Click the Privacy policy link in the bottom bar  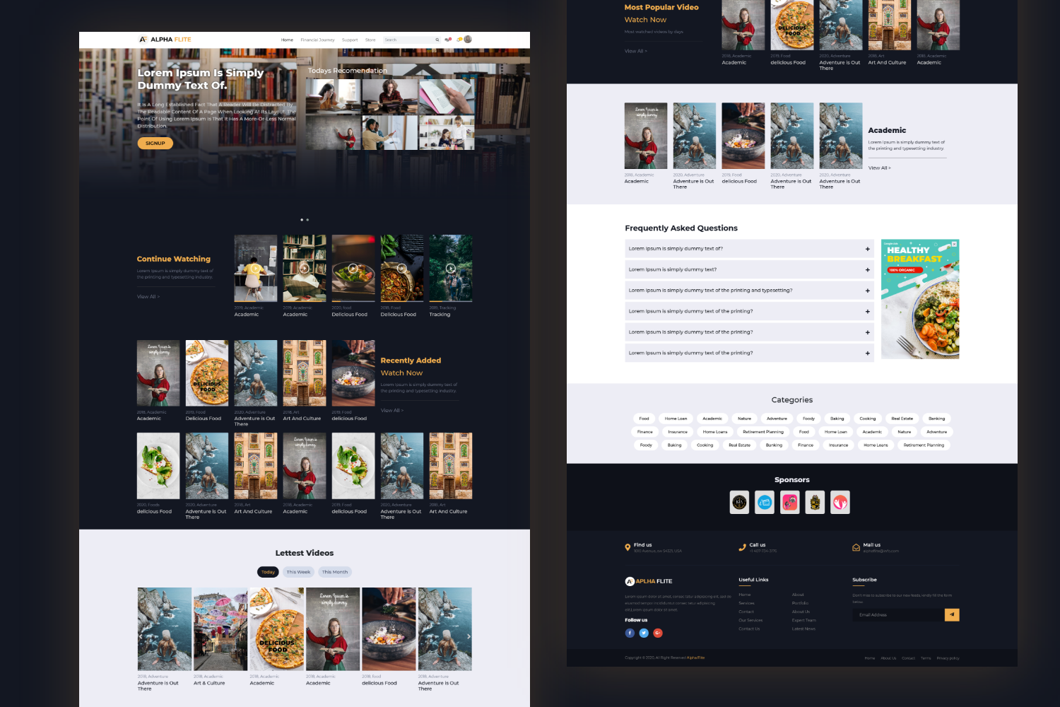948,658
